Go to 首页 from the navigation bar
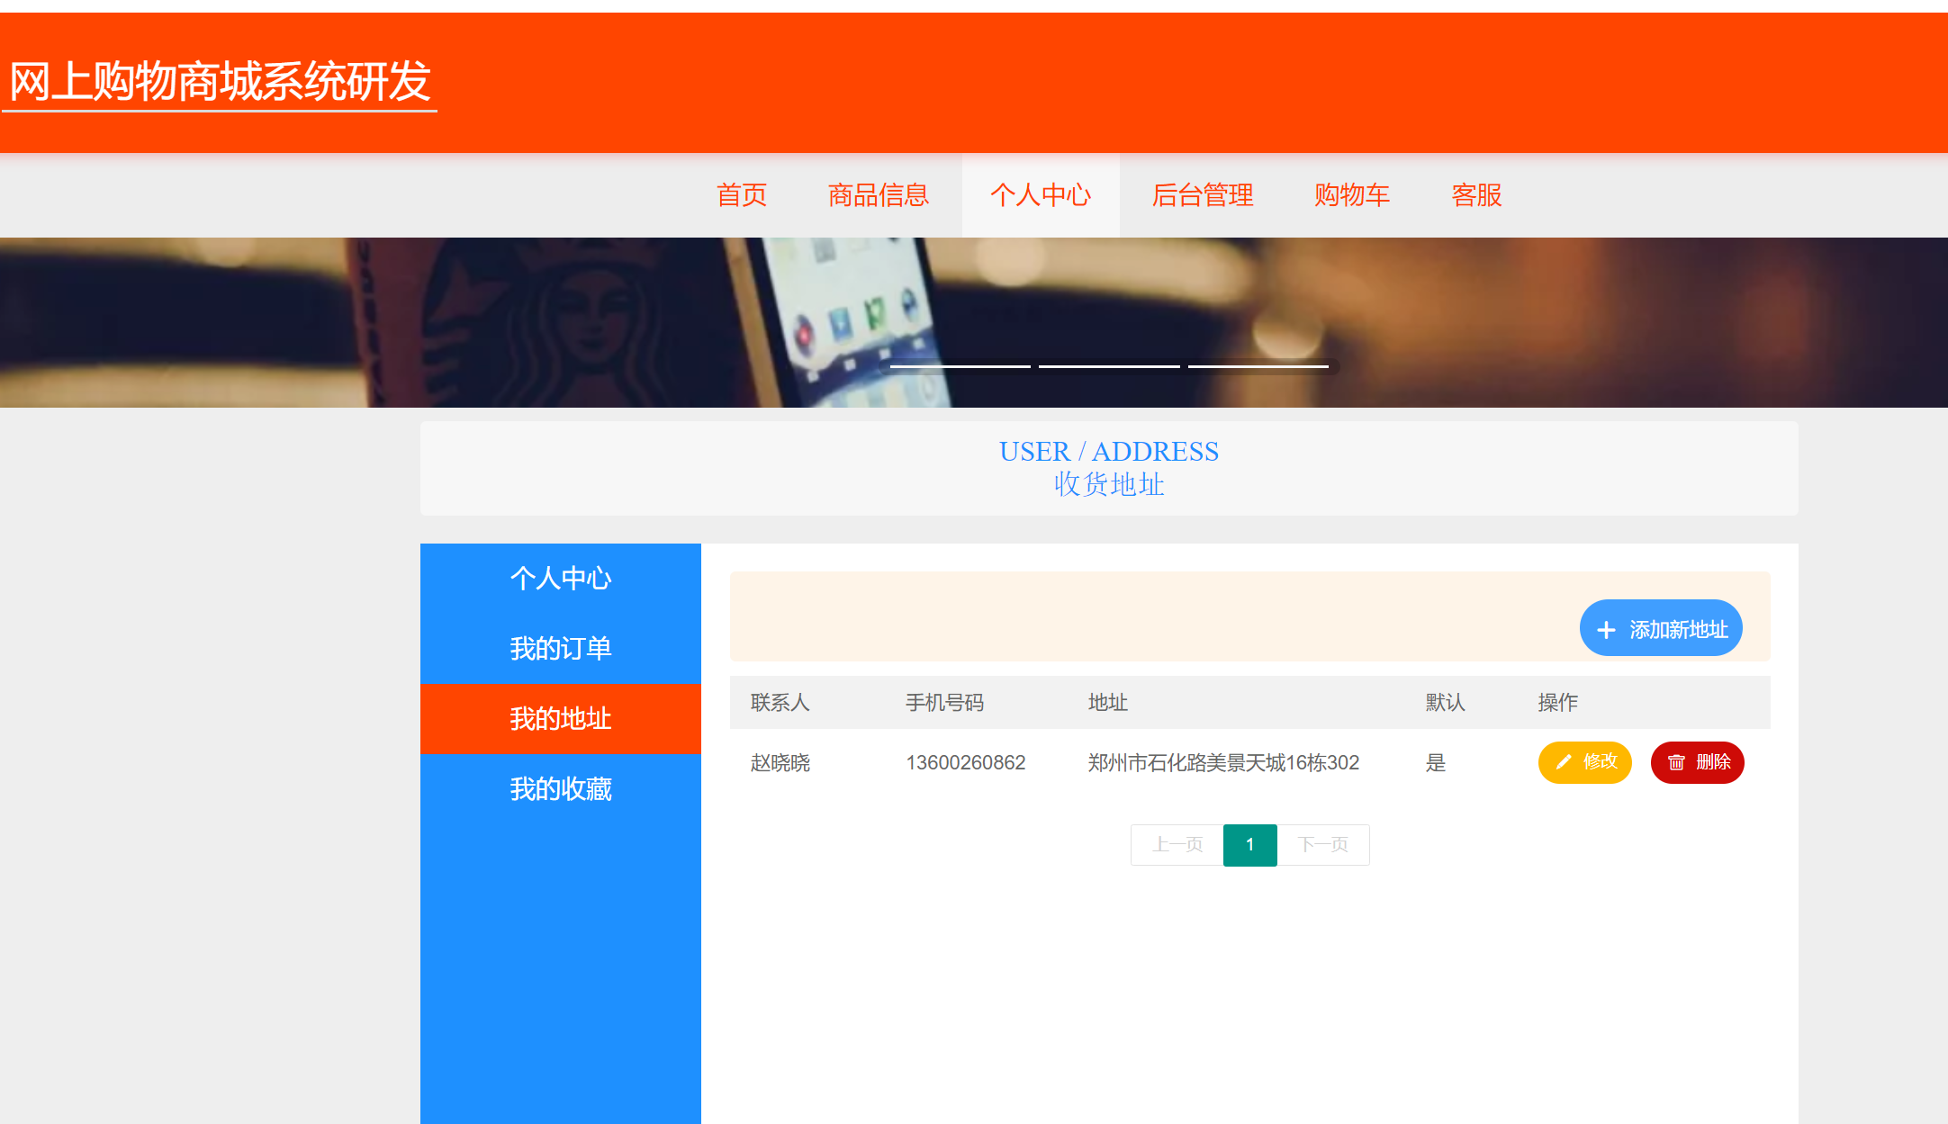This screenshot has height=1124, width=1948. 741,195
